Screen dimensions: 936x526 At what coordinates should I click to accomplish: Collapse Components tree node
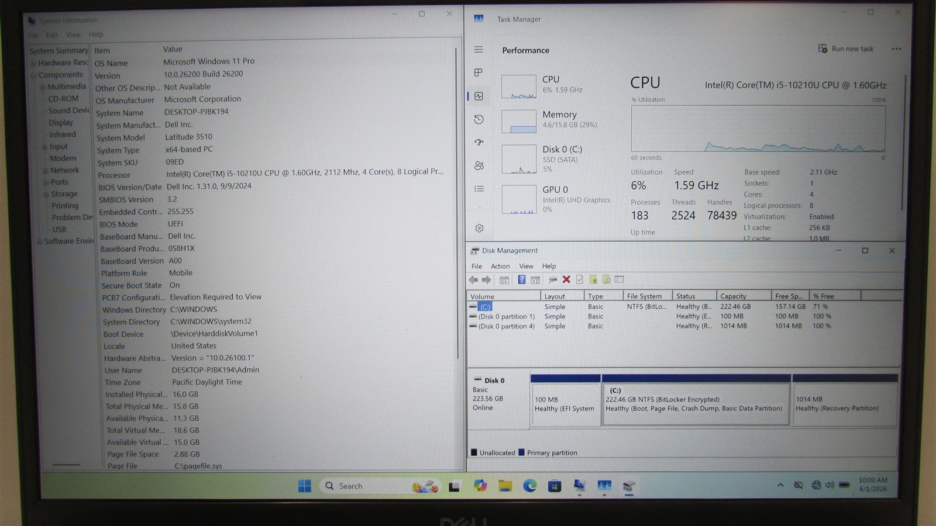[x=34, y=75]
